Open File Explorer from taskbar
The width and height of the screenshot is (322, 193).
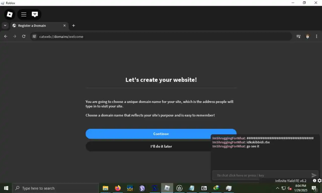pos(105,188)
